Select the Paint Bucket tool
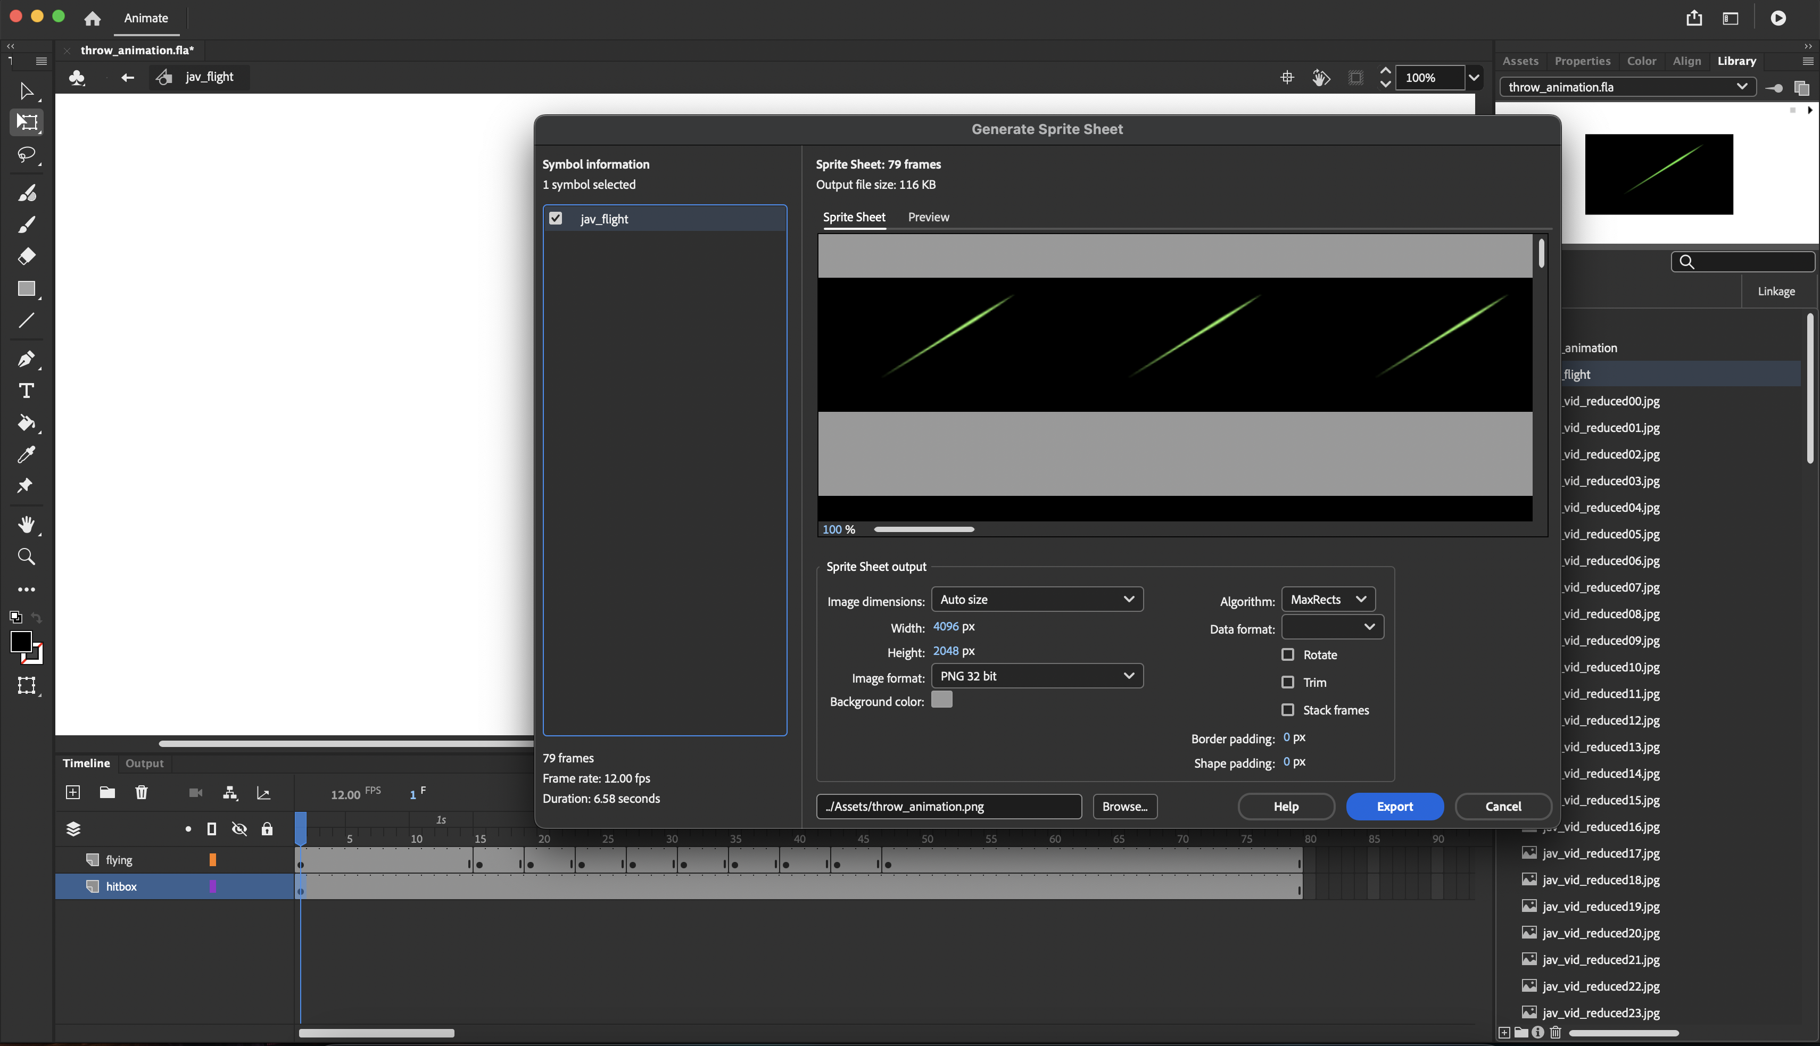Viewport: 1820px width, 1046px height. click(27, 423)
